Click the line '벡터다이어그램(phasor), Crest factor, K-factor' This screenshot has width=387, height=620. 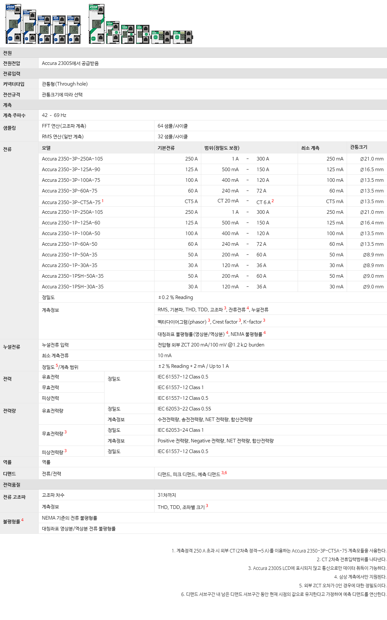211,321
